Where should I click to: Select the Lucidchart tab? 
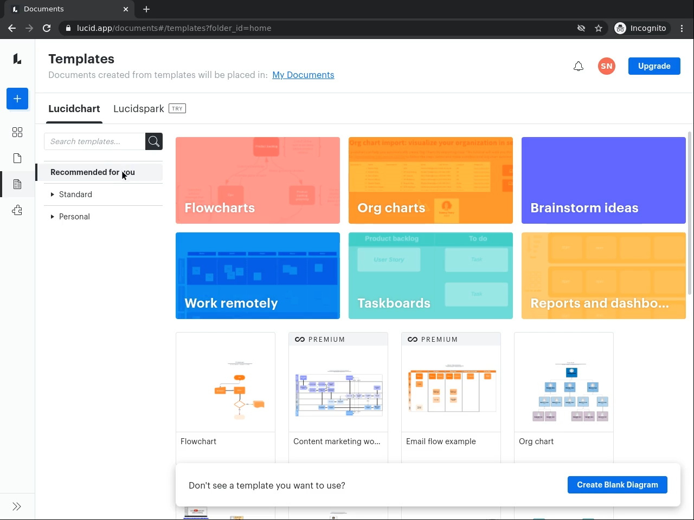point(74,108)
